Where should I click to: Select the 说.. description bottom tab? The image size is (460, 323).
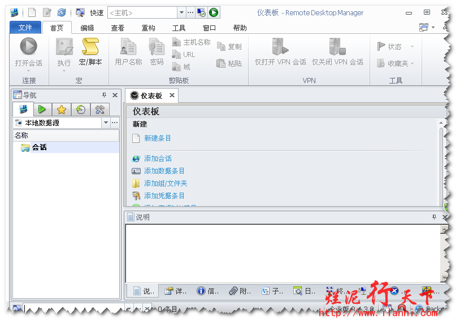point(144,291)
